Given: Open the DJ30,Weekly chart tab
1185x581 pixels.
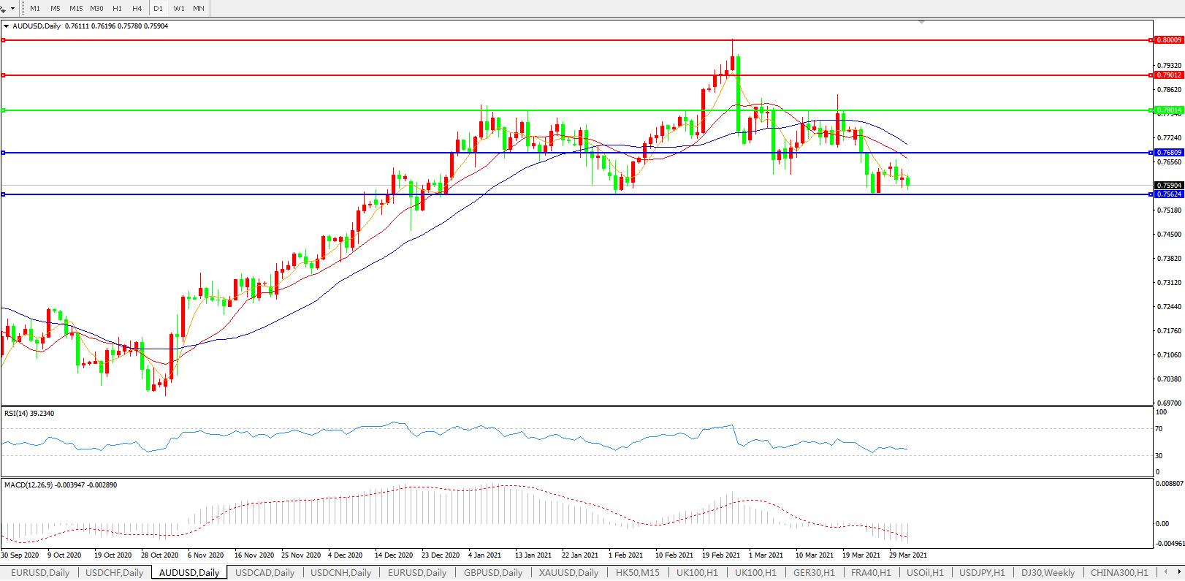Looking at the screenshot, I should 1048,573.
